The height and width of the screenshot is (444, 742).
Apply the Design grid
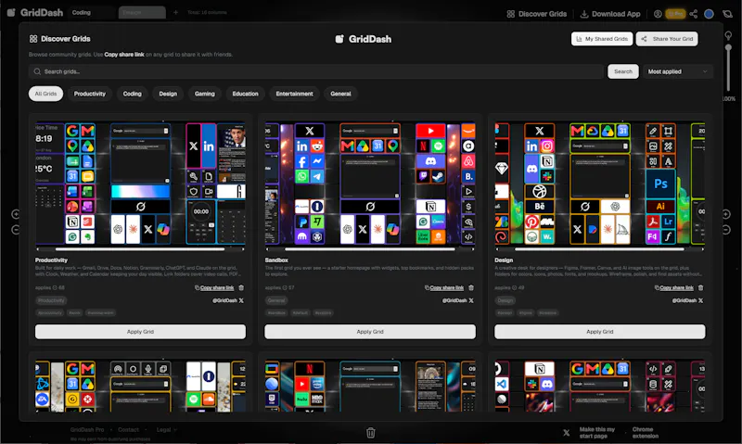[599, 332]
